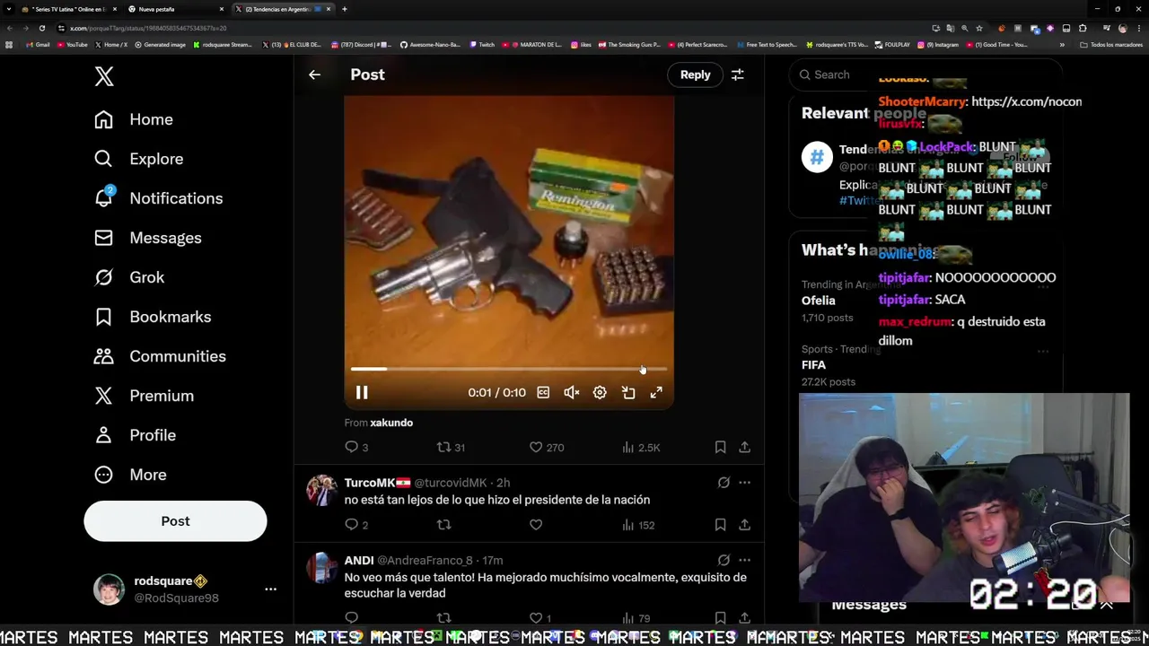
Task: Expand the More menu in sidebar
Action: pyautogui.click(x=130, y=475)
